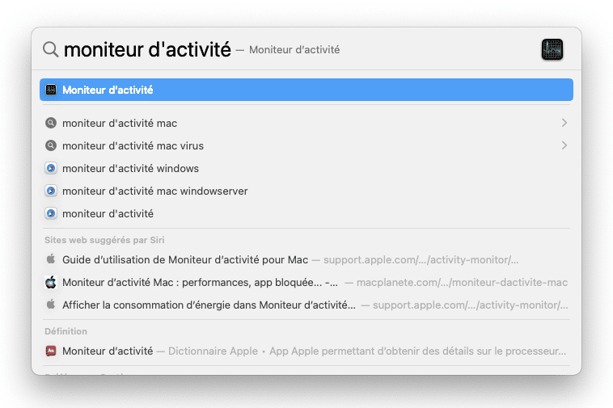Click Safari icon beside 'mac windowserver' suggestion
This screenshot has width=613, height=408.
(x=51, y=191)
